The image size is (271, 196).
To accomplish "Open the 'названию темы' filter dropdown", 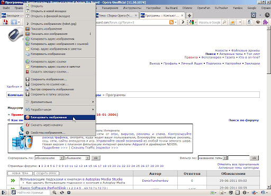I will click(212, 158).
